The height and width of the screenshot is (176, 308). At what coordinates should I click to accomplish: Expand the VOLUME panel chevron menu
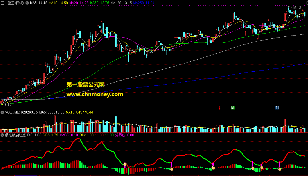[x=2, y=112]
